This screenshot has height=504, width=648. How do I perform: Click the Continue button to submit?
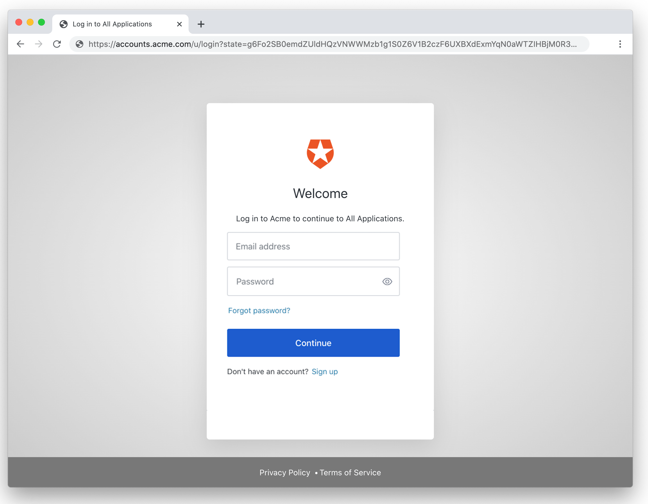(313, 343)
